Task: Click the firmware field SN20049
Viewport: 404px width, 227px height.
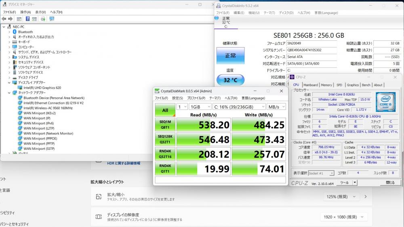Action: click(x=312, y=44)
